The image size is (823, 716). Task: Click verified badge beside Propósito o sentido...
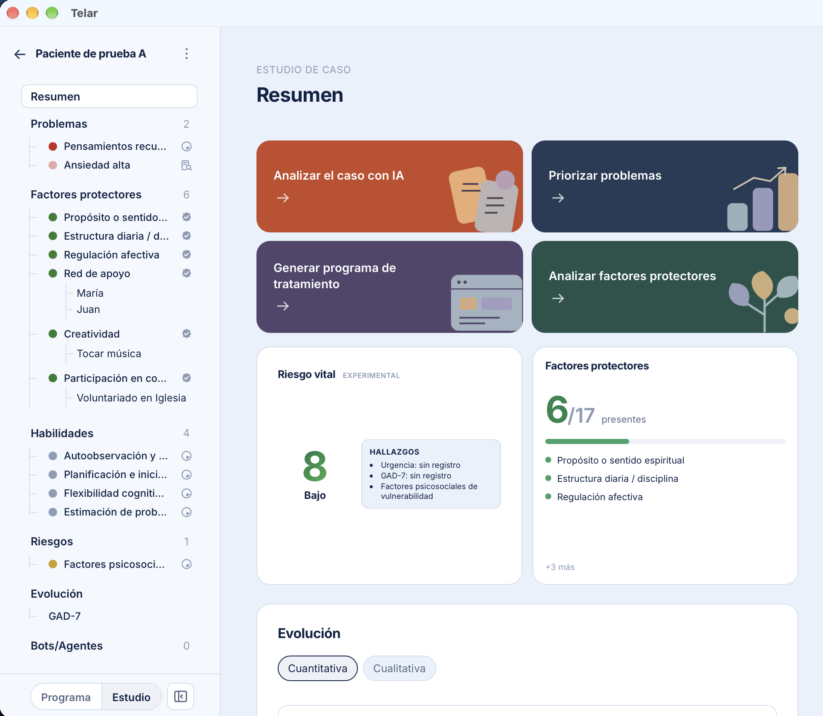click(x=186, y=217)
